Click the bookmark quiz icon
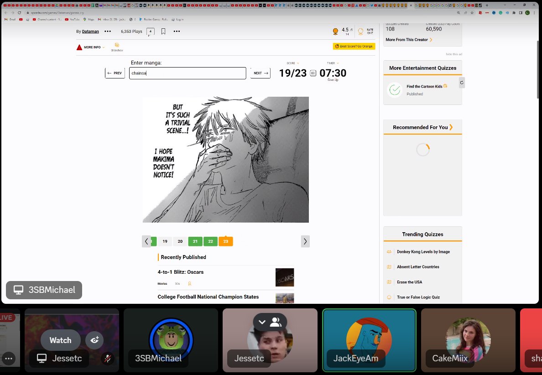 point(163,31)
